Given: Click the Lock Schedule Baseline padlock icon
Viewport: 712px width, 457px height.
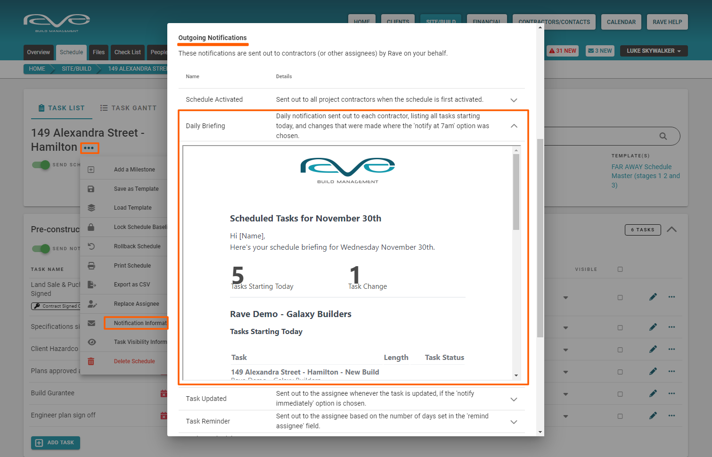Looking at the screenshot, I should click(x=91, y=227).
